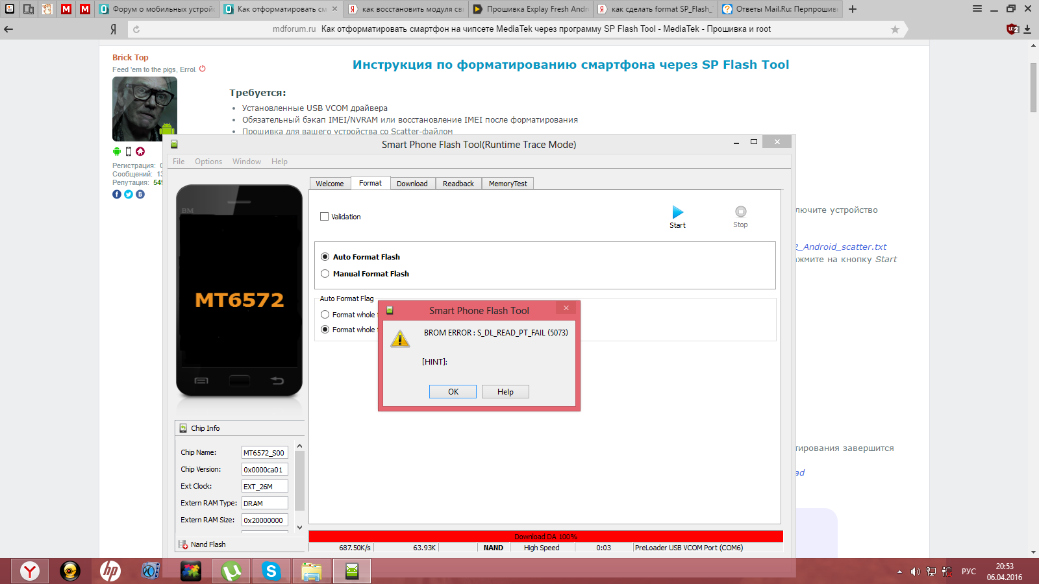The image size is (1039, 584).
Task: Open Skype from the taskbar
Action: [271, 571]
